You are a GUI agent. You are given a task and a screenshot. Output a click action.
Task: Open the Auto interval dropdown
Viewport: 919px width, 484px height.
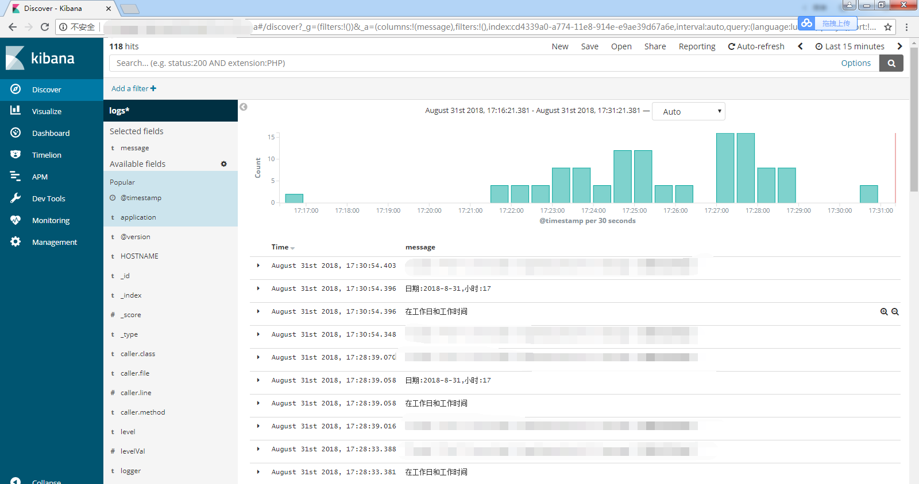click(x=689, y=112)
